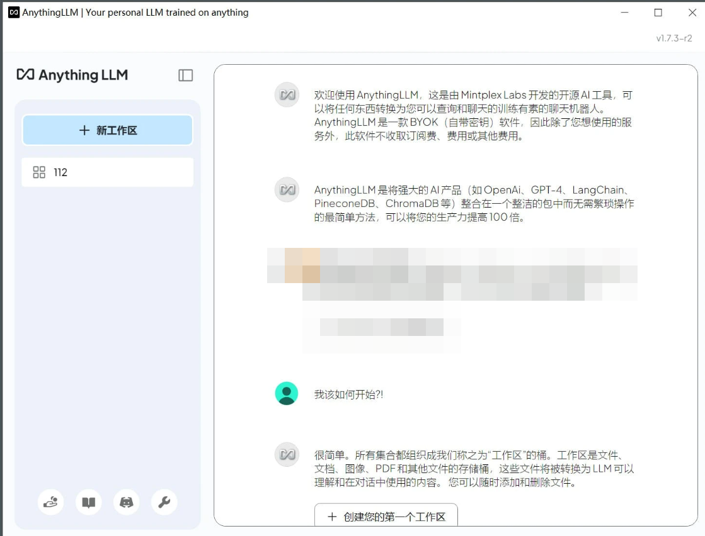Viewport: 705px width, 536px height.
Task: Open the documentation book icon
Action: click(x=88, y=502)
